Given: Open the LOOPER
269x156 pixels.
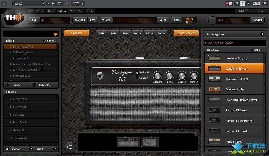Looking at the screenshot, I should point(257,20).
